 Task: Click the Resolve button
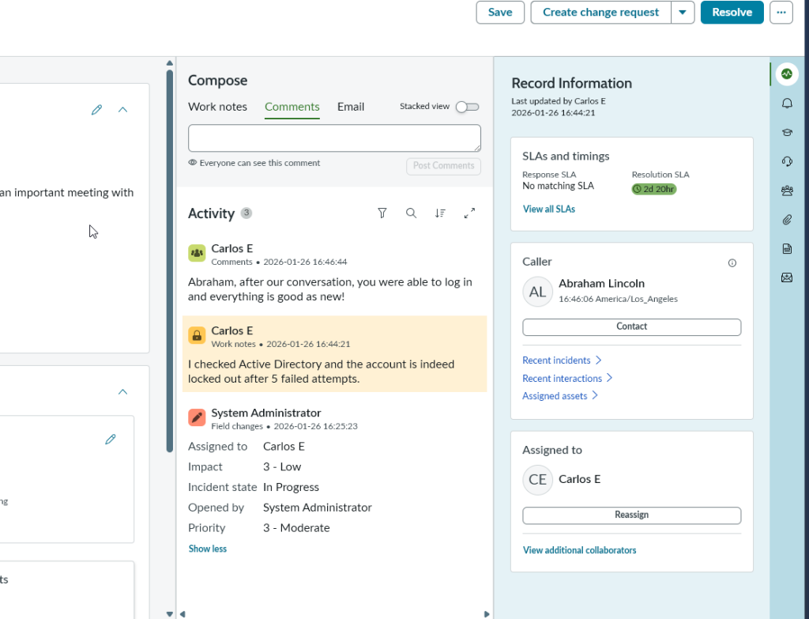pyautogui.click(x=732, y=13)
